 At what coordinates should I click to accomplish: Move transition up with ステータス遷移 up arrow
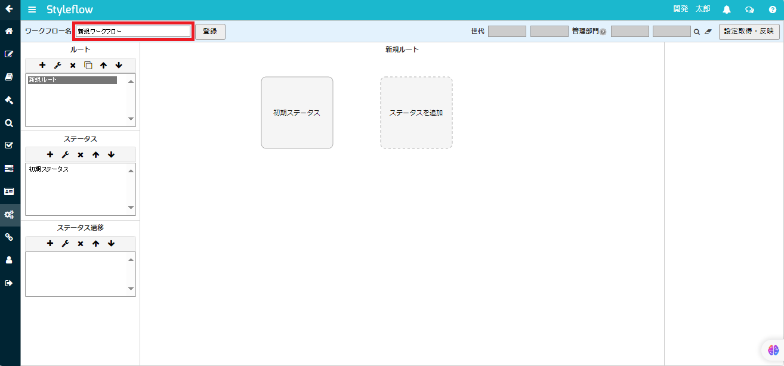pos(95,243)
